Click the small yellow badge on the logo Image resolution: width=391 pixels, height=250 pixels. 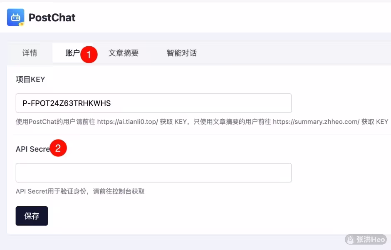[22, 24]
